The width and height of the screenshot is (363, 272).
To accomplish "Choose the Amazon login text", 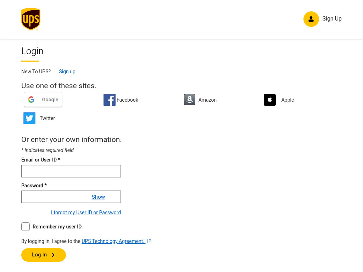I will 207,100.
